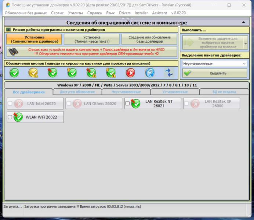The height and width of the screenshot is (220, 254).
Task: Click the WLAN WiFi 26022 status icon
Action: [18, 117]
